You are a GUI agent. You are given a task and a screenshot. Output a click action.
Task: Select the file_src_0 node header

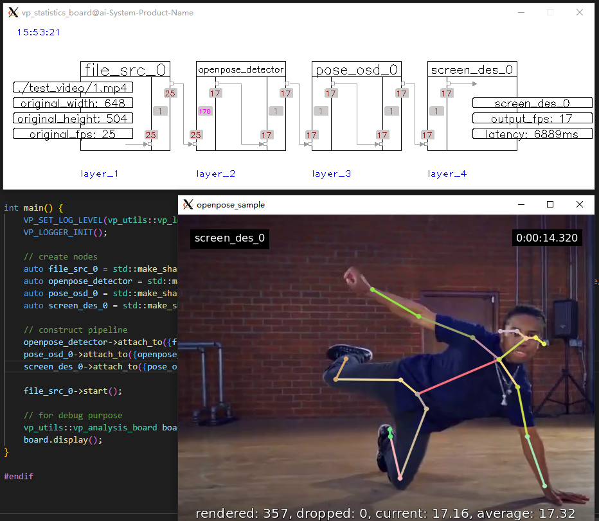[x=125, y=69]
